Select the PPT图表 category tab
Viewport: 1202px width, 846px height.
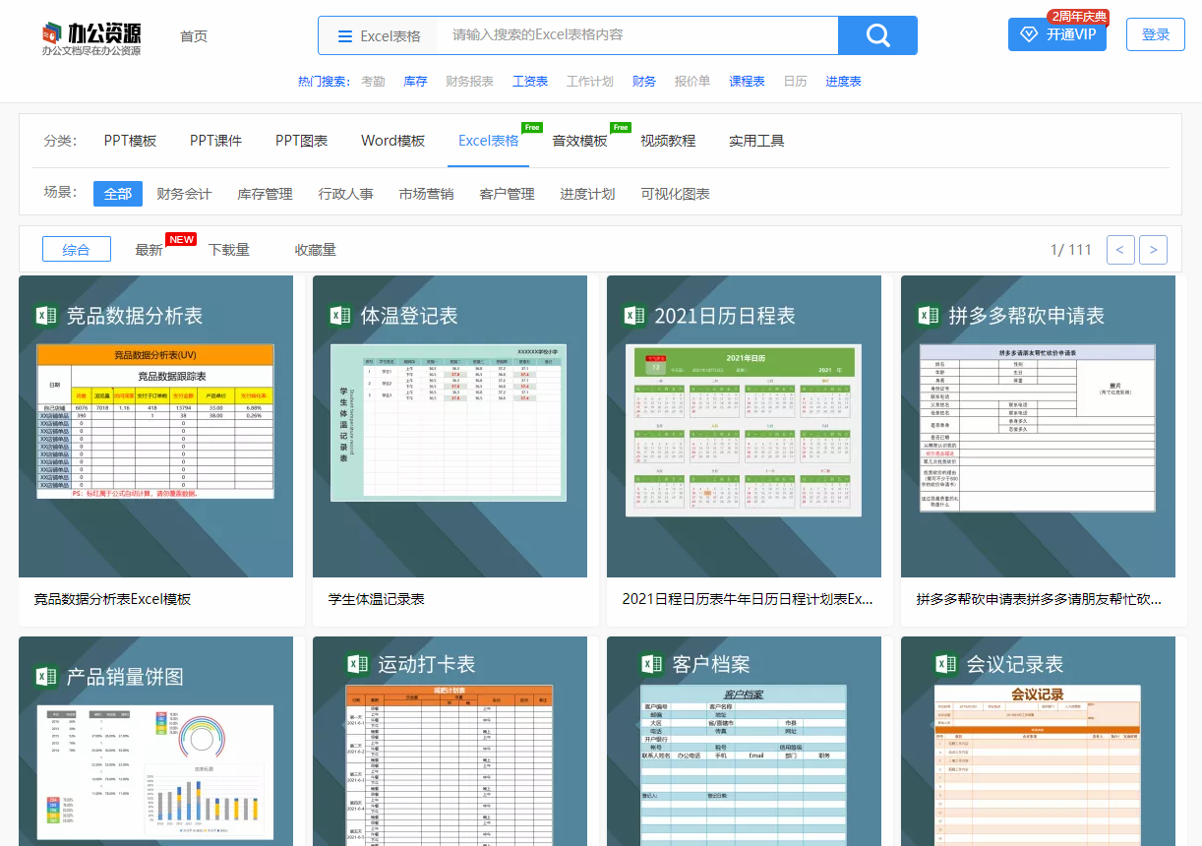tap(301, 141)
